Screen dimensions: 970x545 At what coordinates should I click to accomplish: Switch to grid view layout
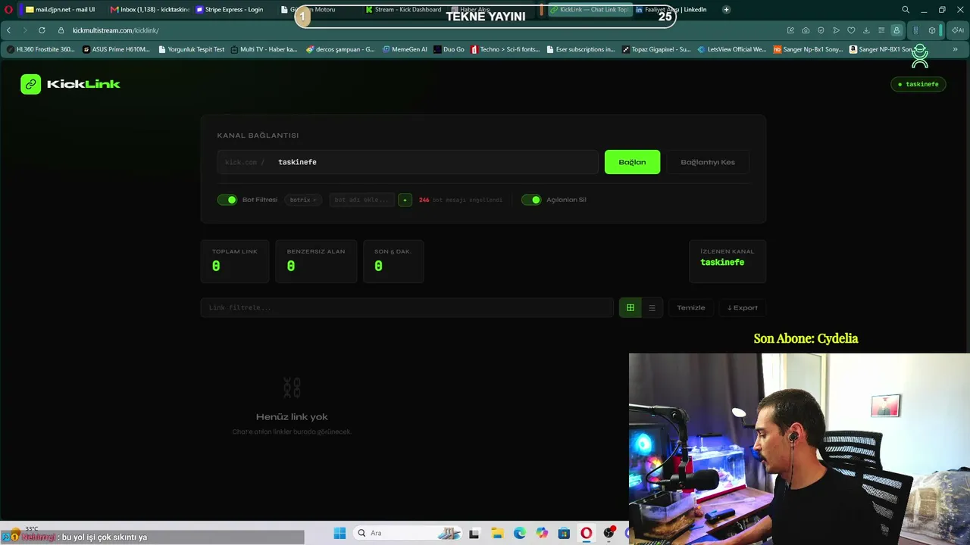coord(630,307)
